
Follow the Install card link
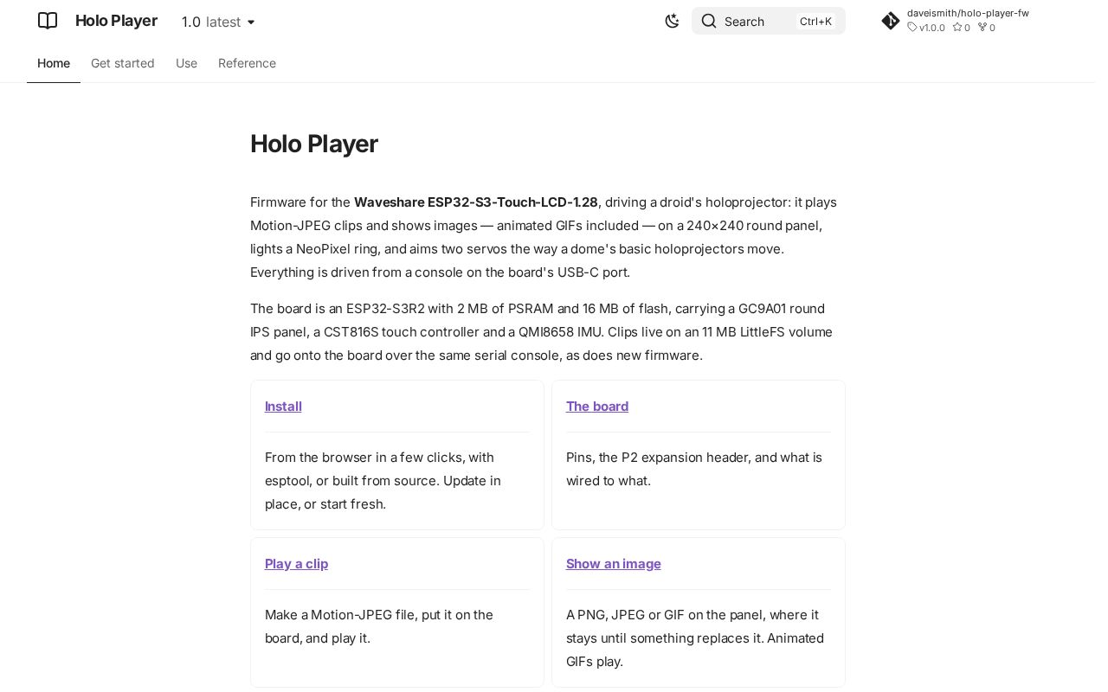pos(283,407)
